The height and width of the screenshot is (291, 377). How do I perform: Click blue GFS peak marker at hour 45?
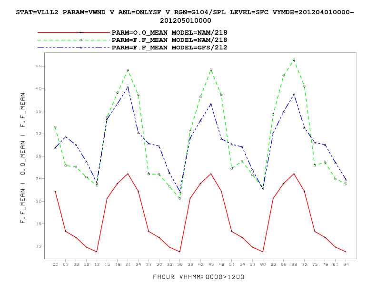[x=211, y=104]
